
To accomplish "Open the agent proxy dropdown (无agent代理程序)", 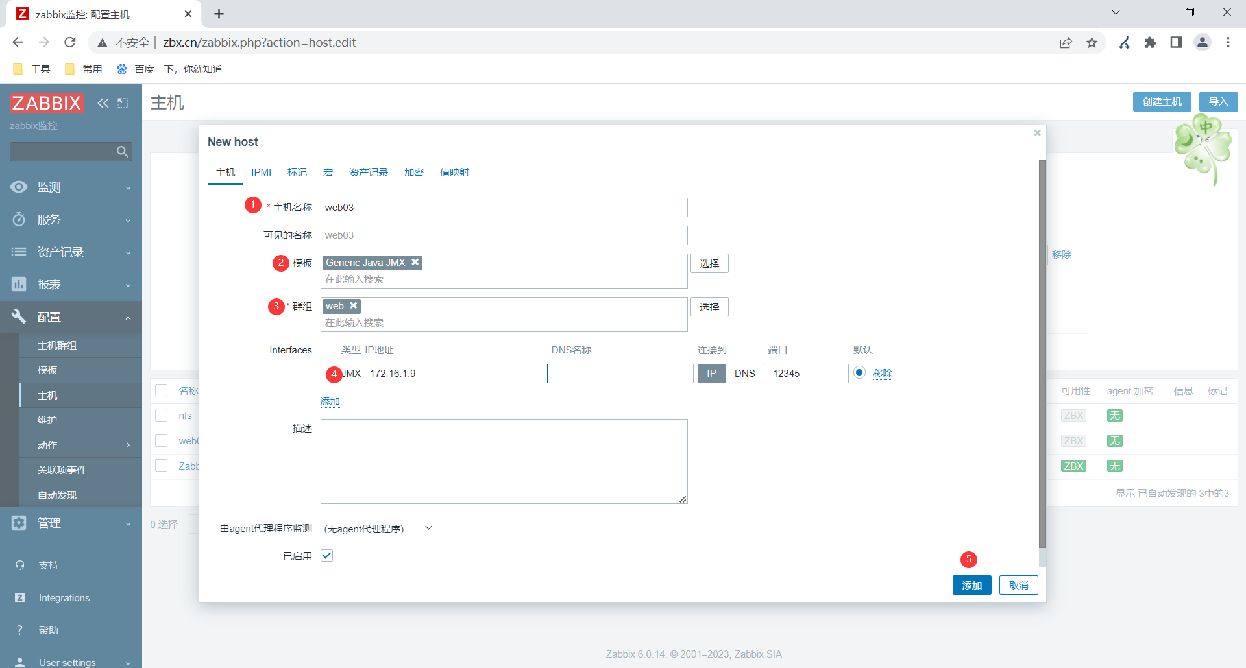I will tap(378, 529).
